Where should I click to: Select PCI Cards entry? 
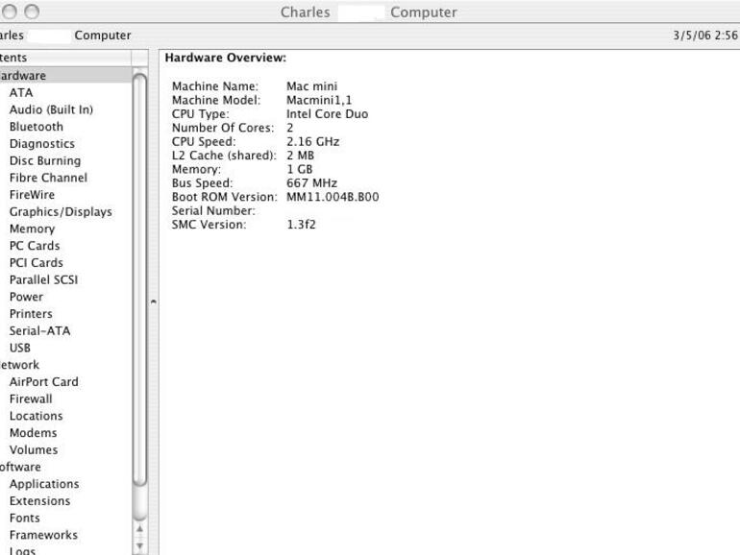tap(36, 263)
